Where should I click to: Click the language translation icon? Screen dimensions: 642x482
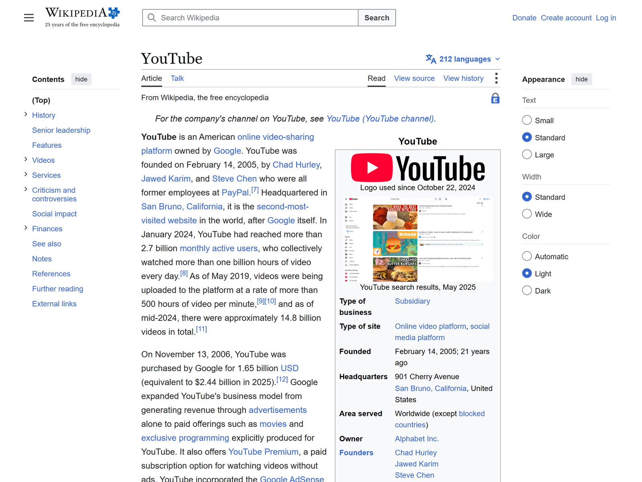(x=431, y=59)
